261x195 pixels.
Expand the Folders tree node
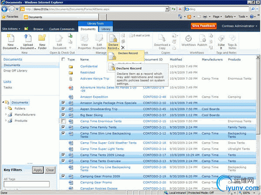(6, 108)
